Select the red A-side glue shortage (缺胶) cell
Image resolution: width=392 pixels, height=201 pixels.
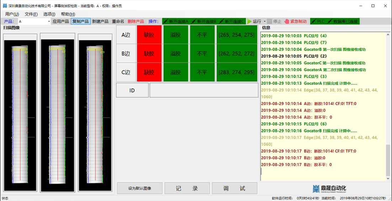[149, 35]
